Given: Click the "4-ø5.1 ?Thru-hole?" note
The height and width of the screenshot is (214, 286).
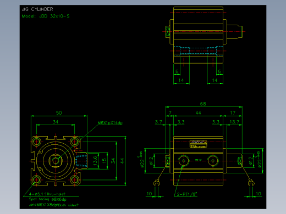Looking at the screenshot, I should [x=47, y=194].
